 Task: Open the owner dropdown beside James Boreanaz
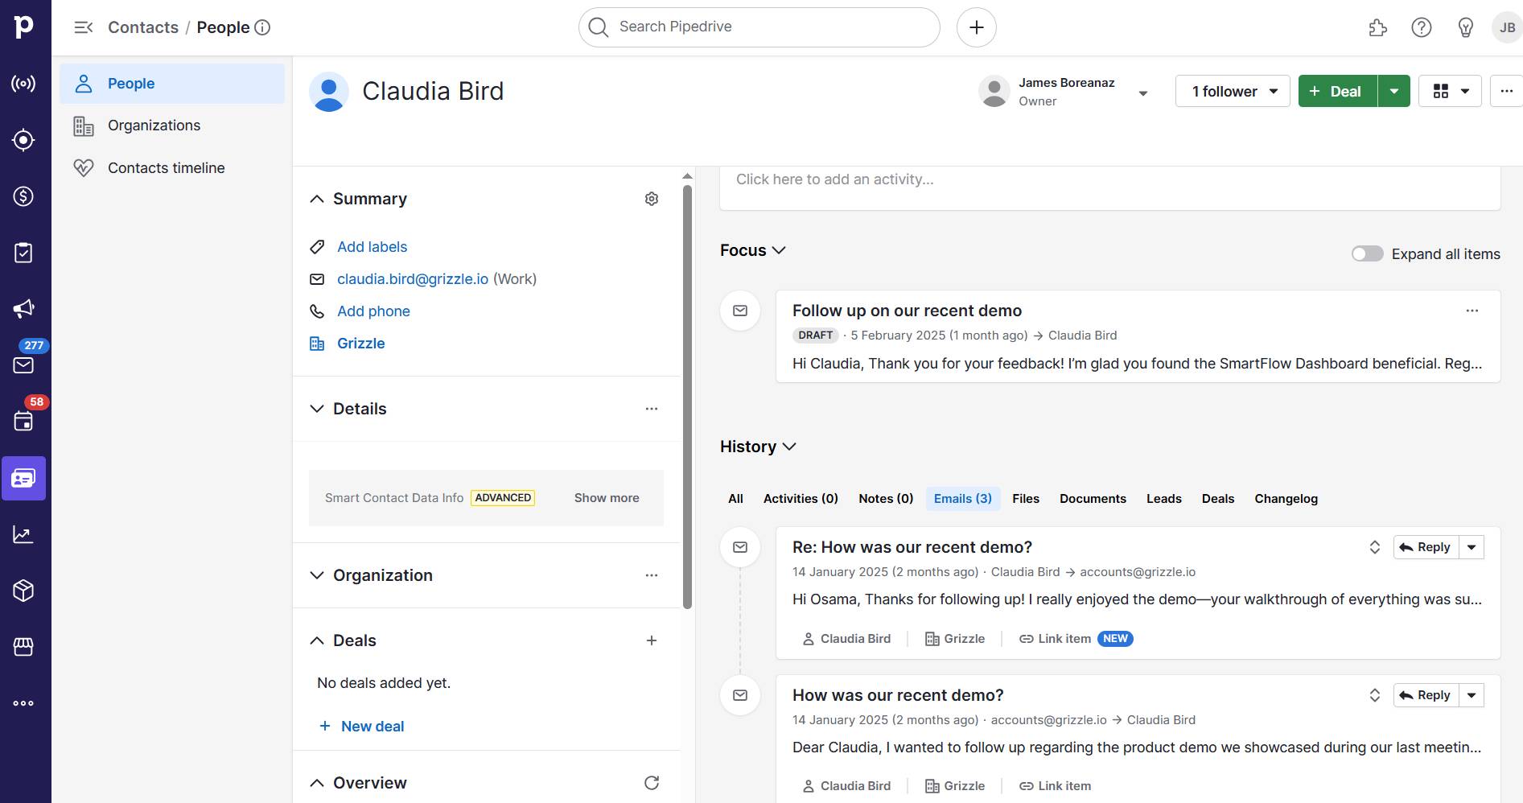coord(1142,93)
